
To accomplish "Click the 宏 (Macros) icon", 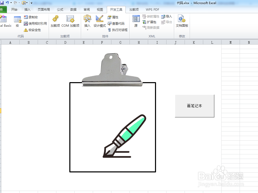I will coord(17,22).
